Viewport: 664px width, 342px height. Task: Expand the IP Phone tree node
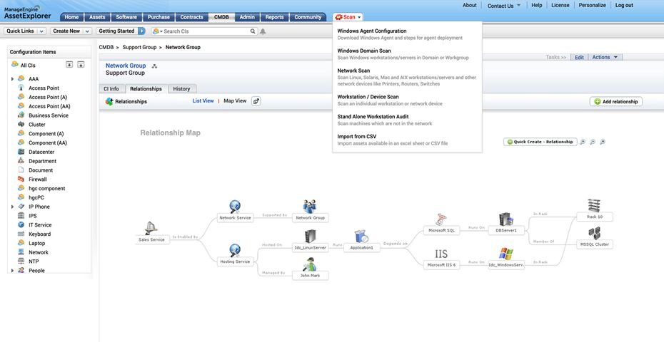coord(12,207)
